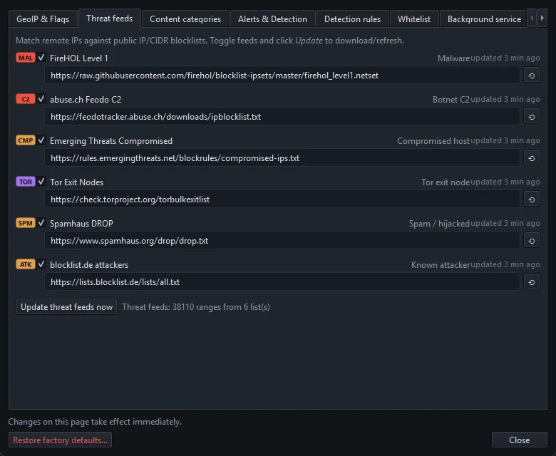
Task: Switch to Content categories tab
Action: pyautogui.click(x=185, y=19)
